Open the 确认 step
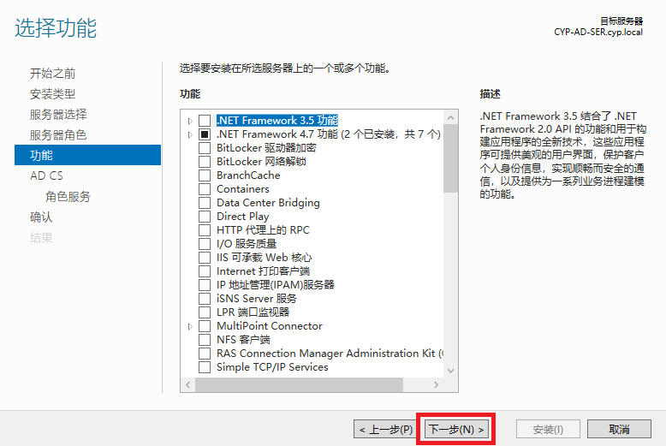The width and height of the screenshot is (666, 446). 41,217
